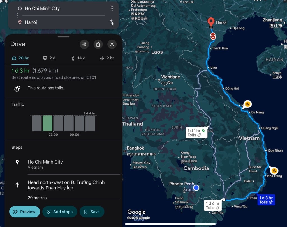This screenshot has height=227, width=287.
Task: Save this route with Save button
Action: pyautogui.click(x=92, y=212)
